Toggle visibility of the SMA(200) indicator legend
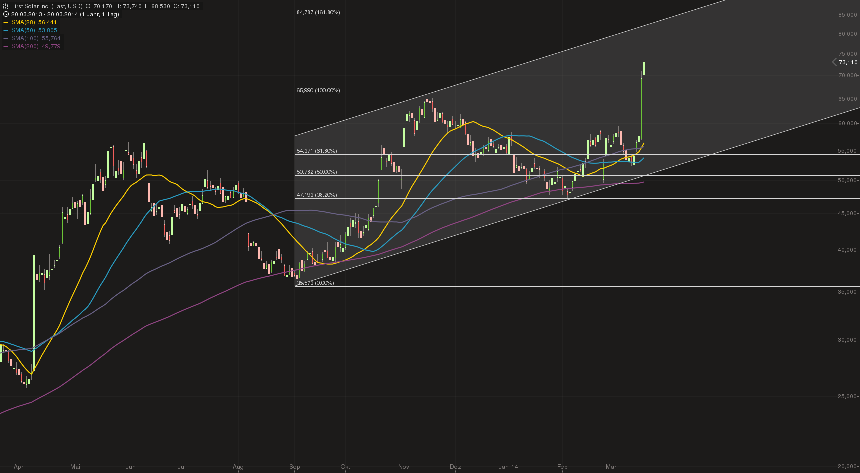This screenshot has width=860, height=473. coord(36,47)
